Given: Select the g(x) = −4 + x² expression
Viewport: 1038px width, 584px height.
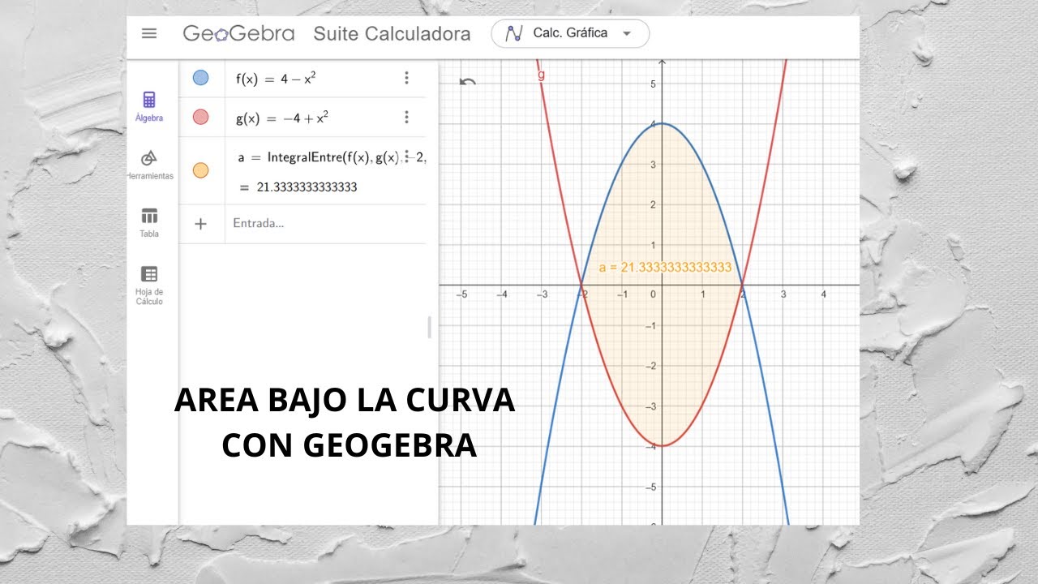Looking at the screenshot, I should (x=281, y=118).
